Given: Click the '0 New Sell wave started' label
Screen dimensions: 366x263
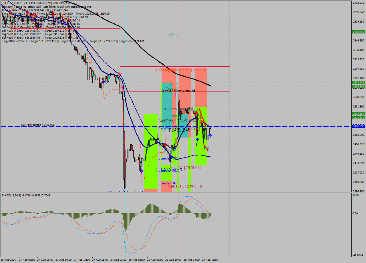Looking at the screenshot, I should [x=178, y=91].
